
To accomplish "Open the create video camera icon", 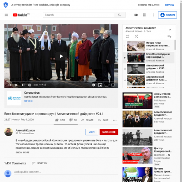I will click(136, 15).
